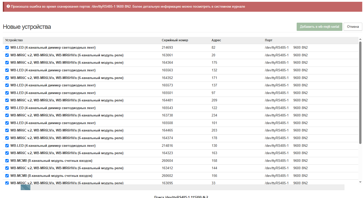Click the scroll down arrow of device list
The image size is (363, 198).
(x=360, y=182)
